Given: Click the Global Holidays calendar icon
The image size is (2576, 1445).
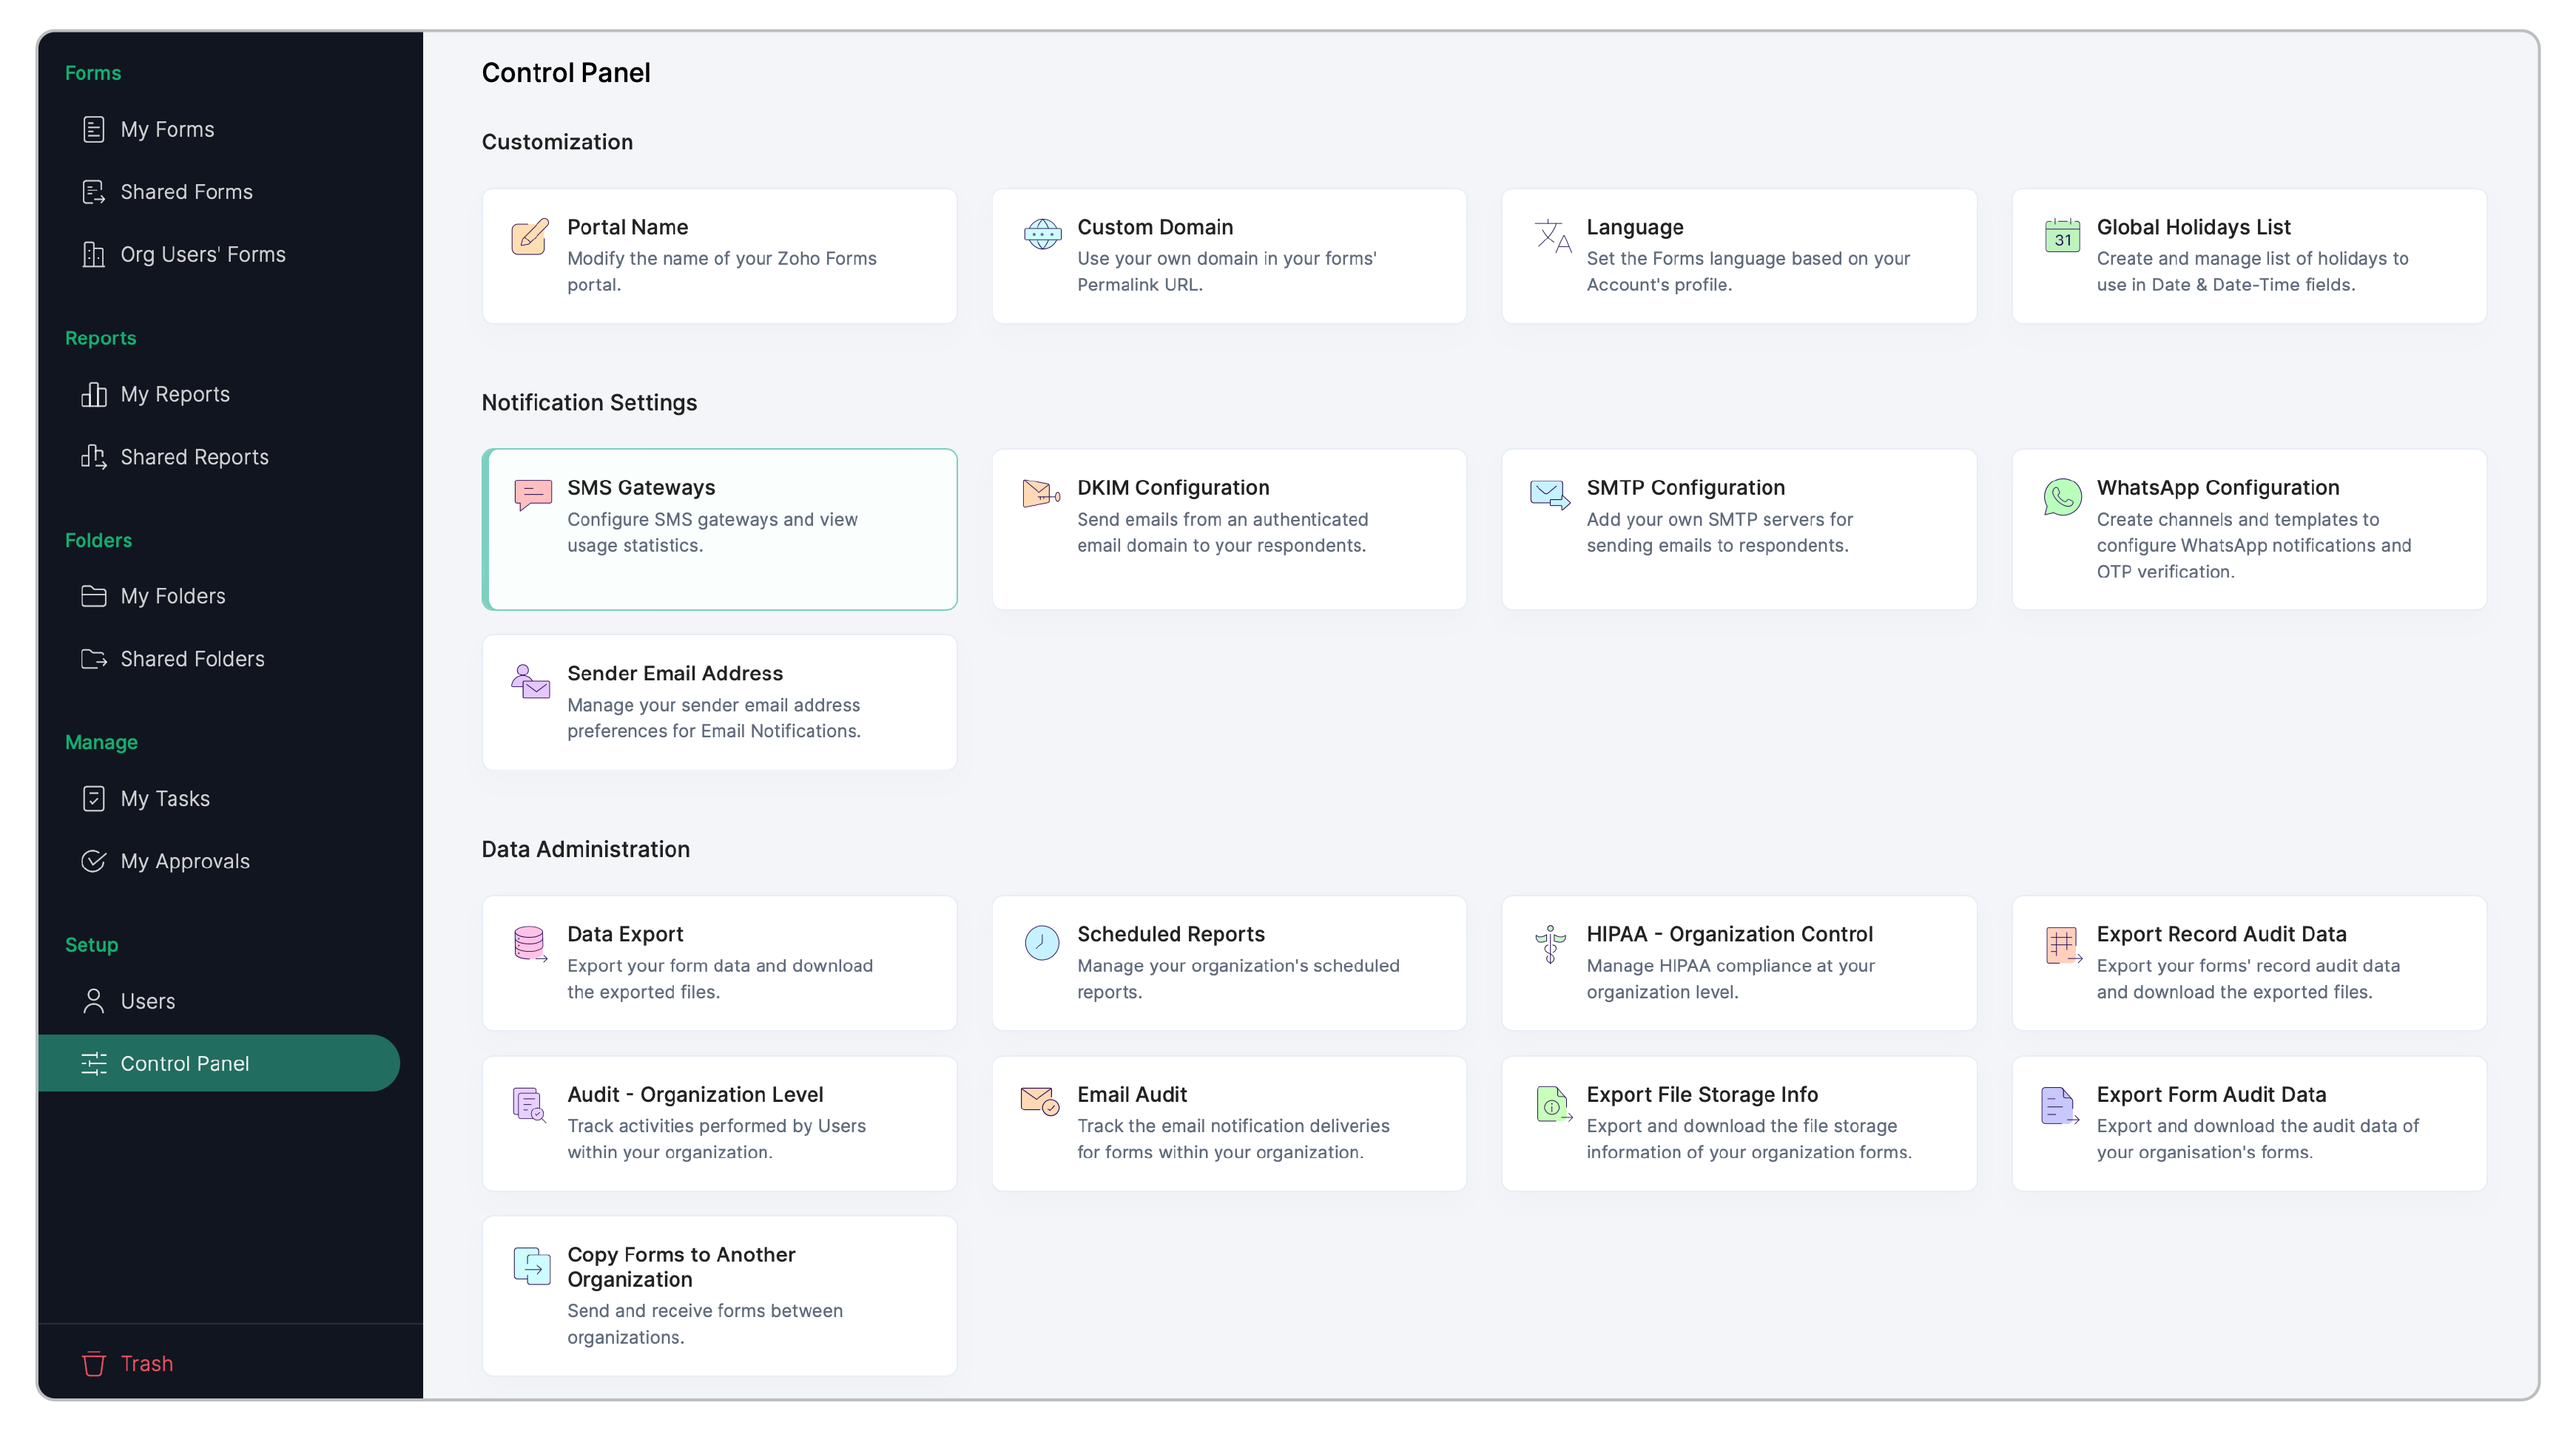Looking at the screenshot, I should click(2061, 237).
